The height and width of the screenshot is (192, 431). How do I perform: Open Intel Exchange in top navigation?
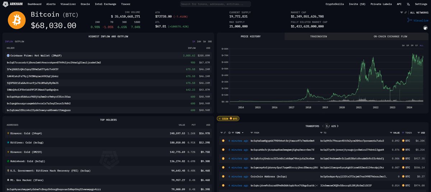click(106, 4)
